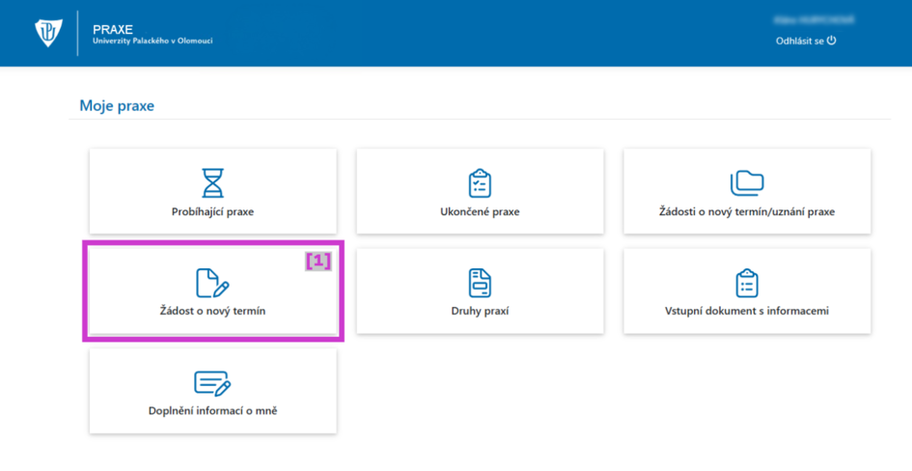Viewport: 912px width, 471px height.
Task: Open the Druhy praxí tile label
Action: pyautogui.click(x=480, y=311)
